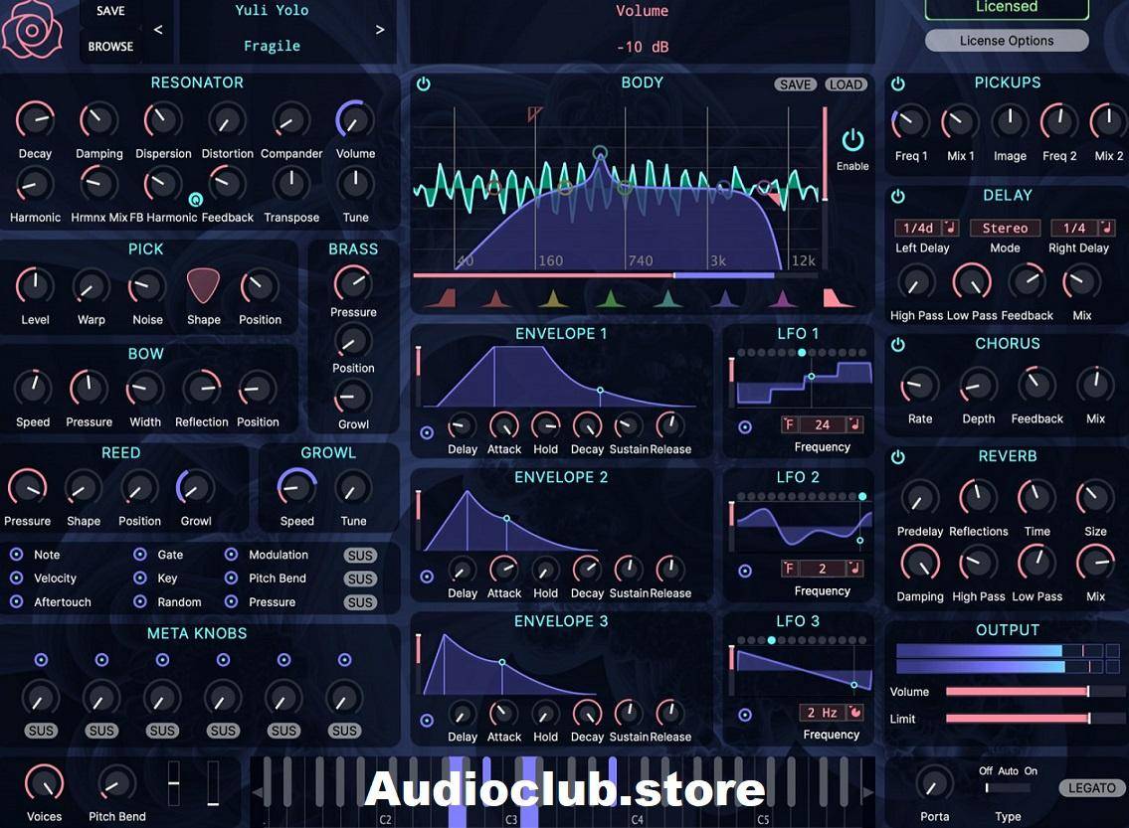Open LFO 2 frequency value 2 selector
The height and width of the screenshot is (828, 1129).
(x=823, y=569)
